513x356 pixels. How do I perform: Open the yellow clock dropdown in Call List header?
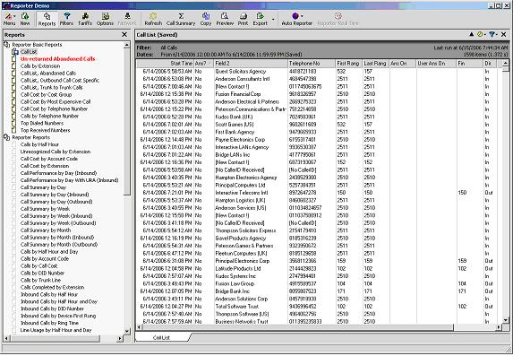[x=482, y=34]
